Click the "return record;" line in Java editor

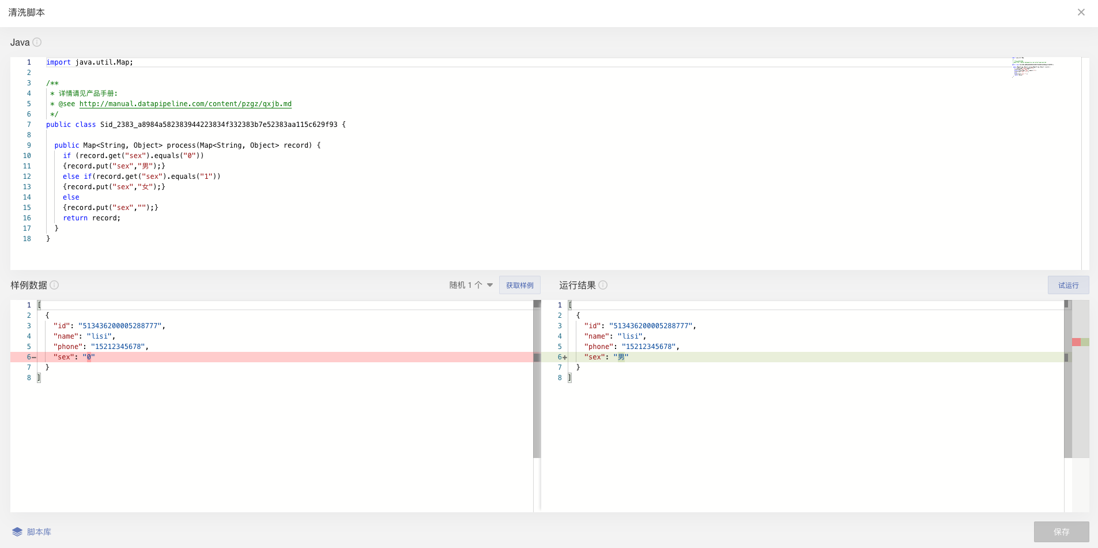pos(92,218)
